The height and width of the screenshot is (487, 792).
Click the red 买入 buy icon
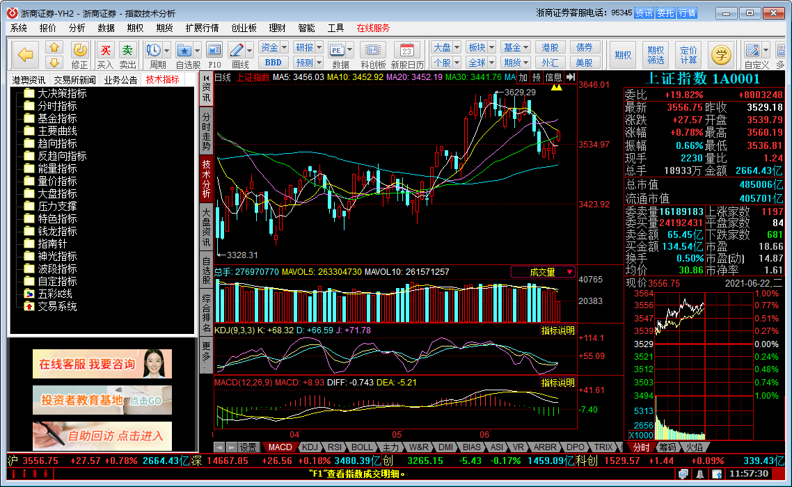[x=106, y=50]
